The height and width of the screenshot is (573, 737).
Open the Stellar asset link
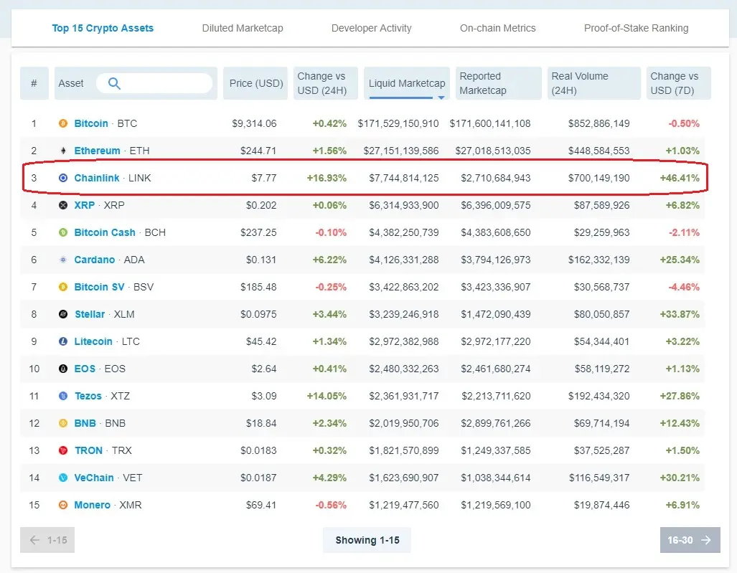point(90,314)
